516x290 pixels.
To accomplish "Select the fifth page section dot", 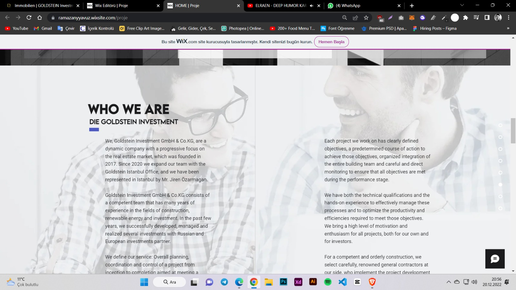I will (501, 173).
